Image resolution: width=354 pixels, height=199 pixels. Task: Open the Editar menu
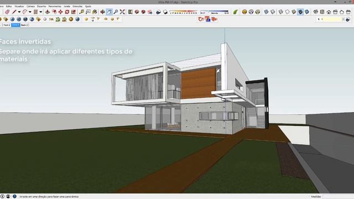(9, 6)
